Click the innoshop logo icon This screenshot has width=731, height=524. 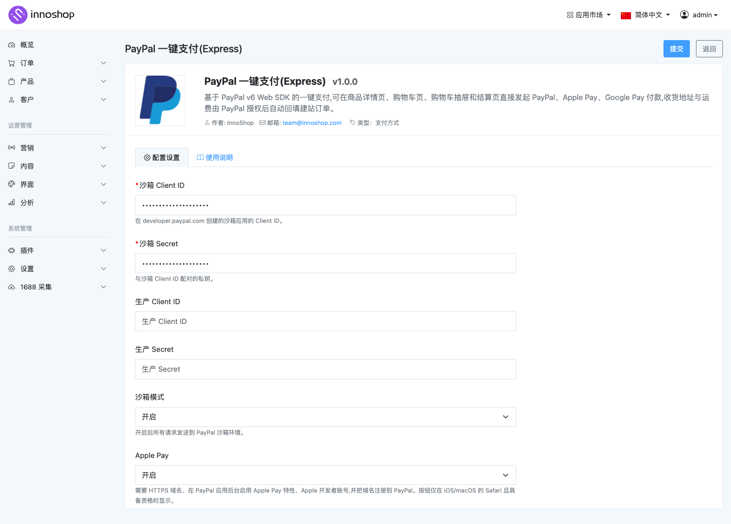coord(18,15)
